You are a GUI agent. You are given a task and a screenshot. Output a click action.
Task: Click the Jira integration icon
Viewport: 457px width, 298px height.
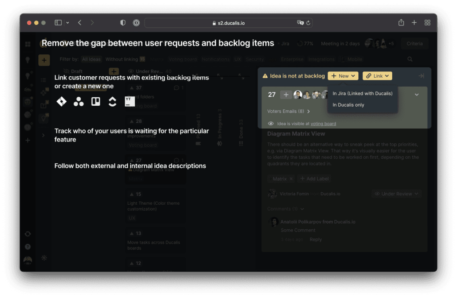62,102
